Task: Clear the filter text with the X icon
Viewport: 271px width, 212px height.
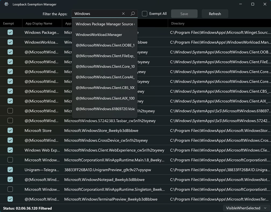Action: pyautogui.click(x=123, y=13)
